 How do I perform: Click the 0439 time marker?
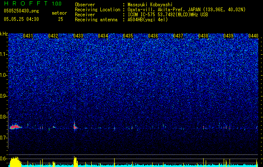(x=228, y=36)
